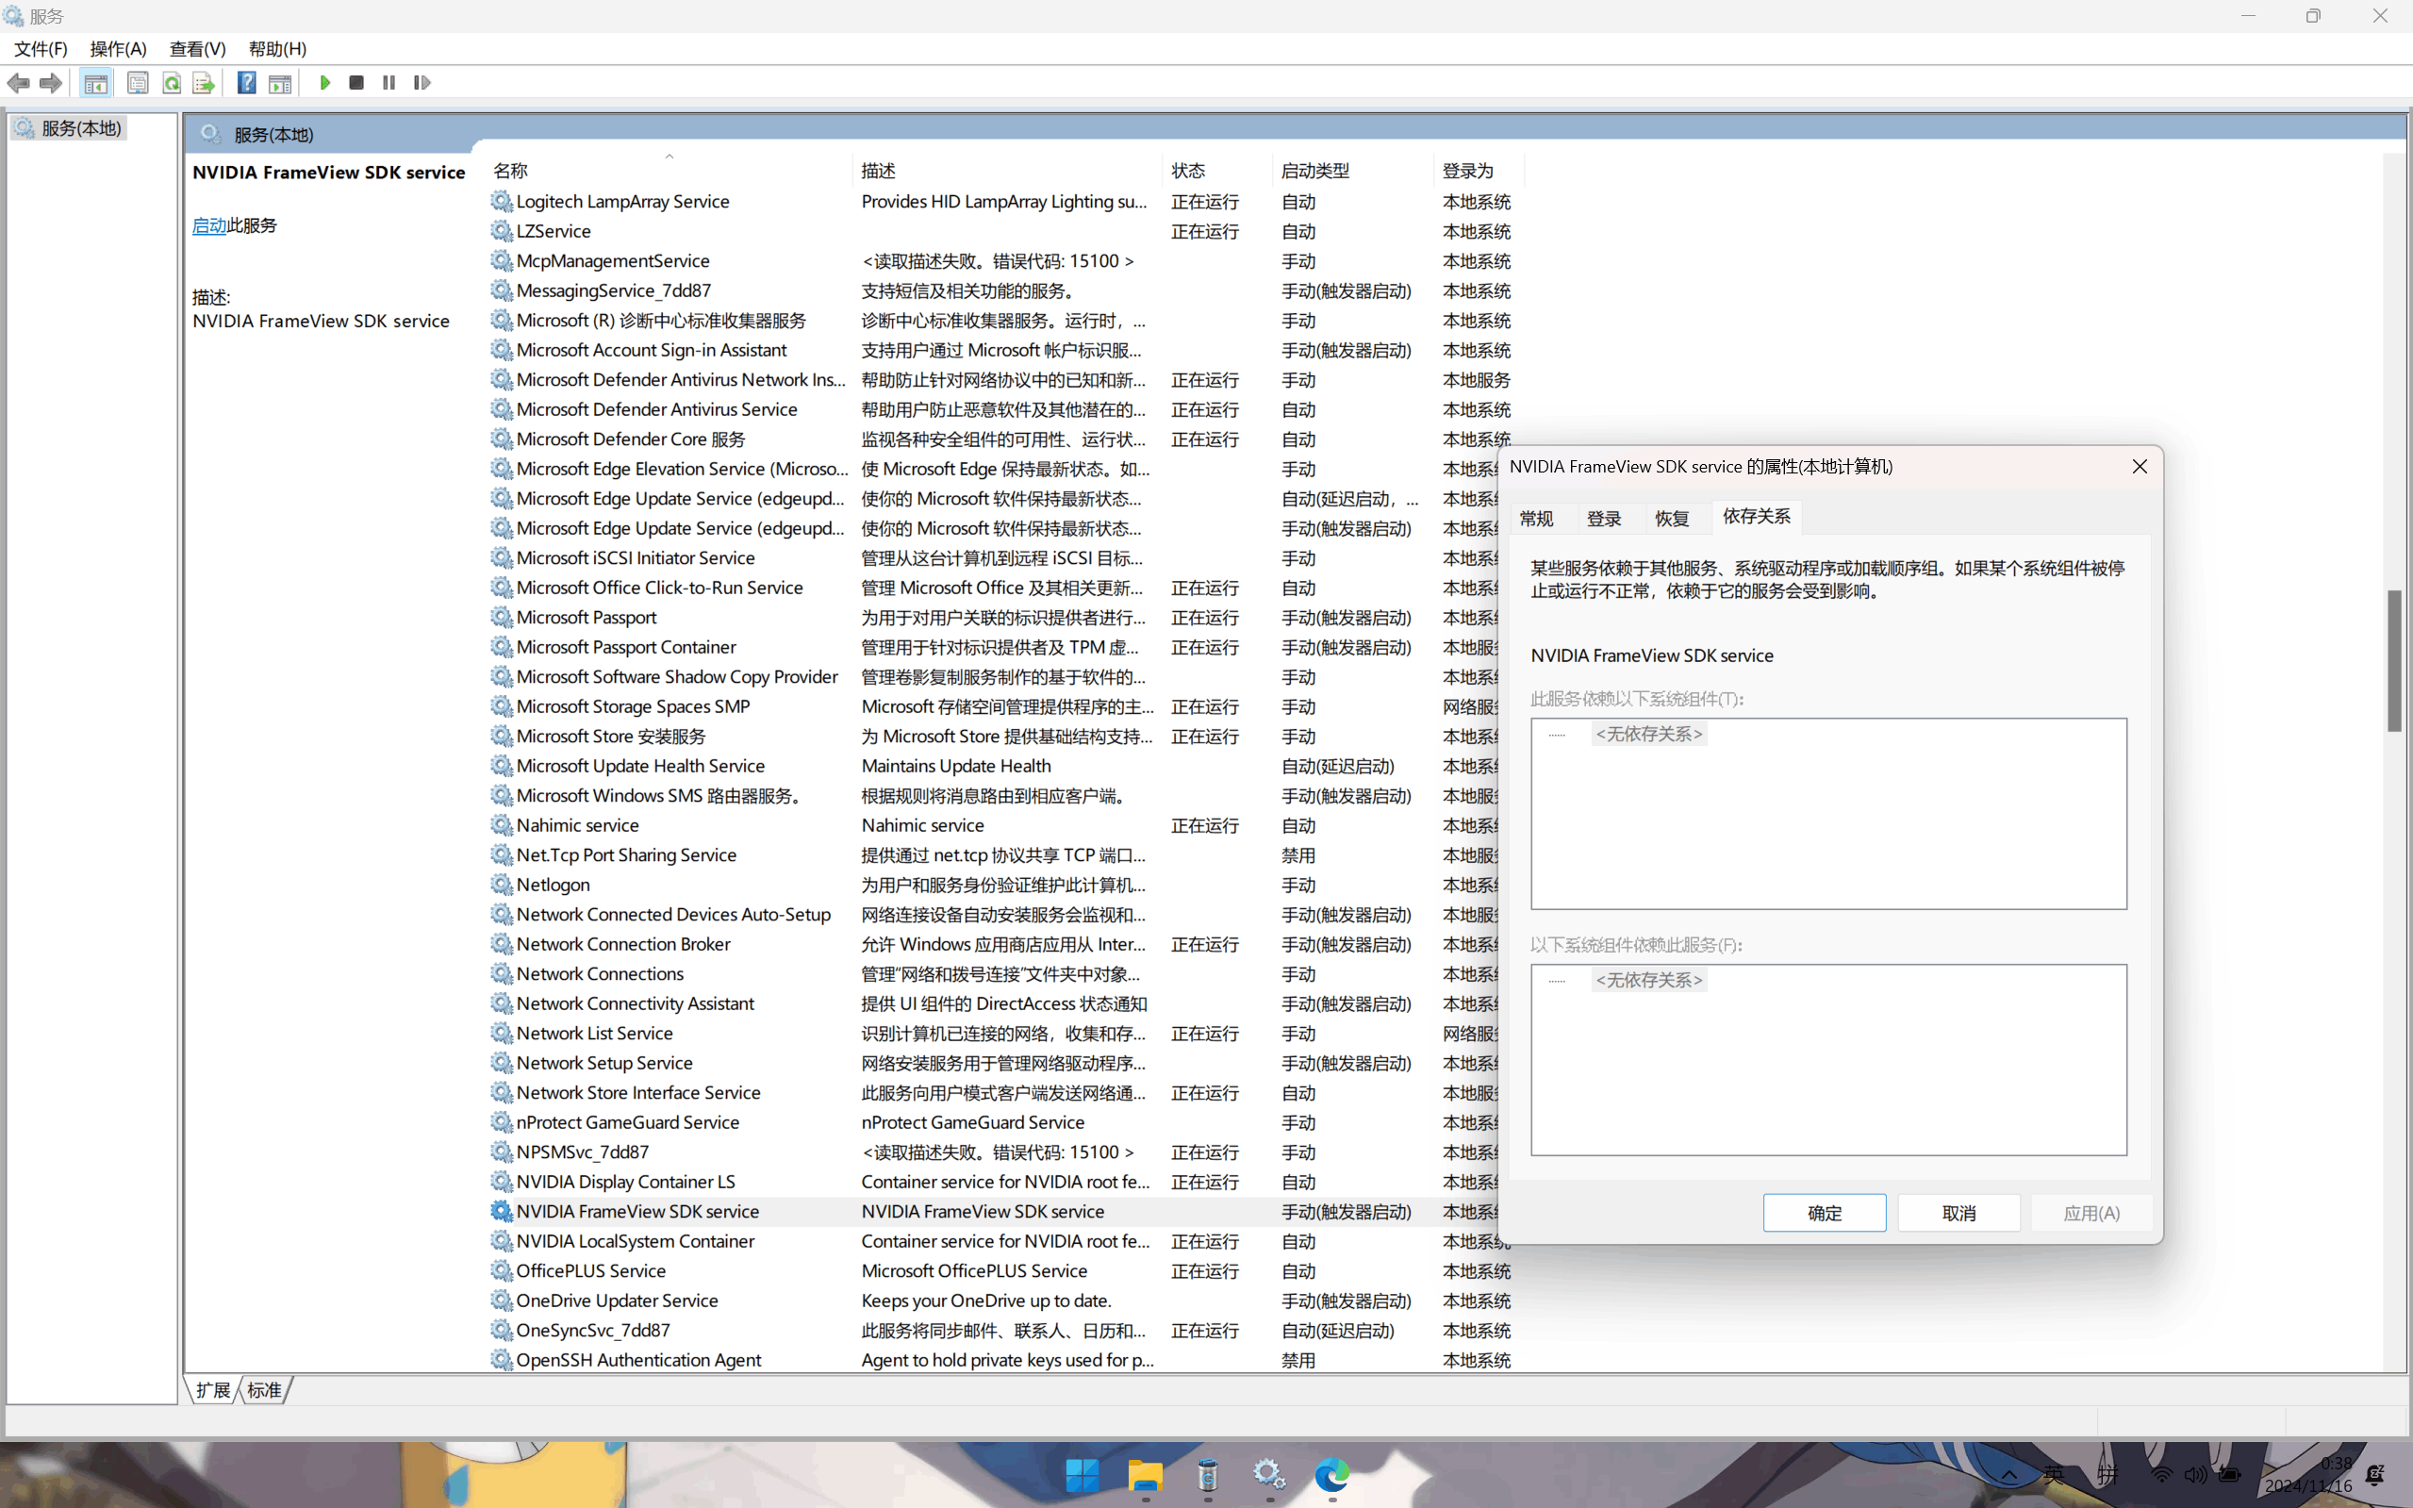Viewport: 2413px width, 1508px height.
Task: Open the 查看(V) menu
Action: [x=197, y=49]
